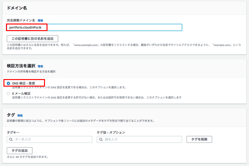This screenshot has height=166, width=249.
Task: Click the 完全修飾ドメイン名 label
Action: (x=21, y=20)
